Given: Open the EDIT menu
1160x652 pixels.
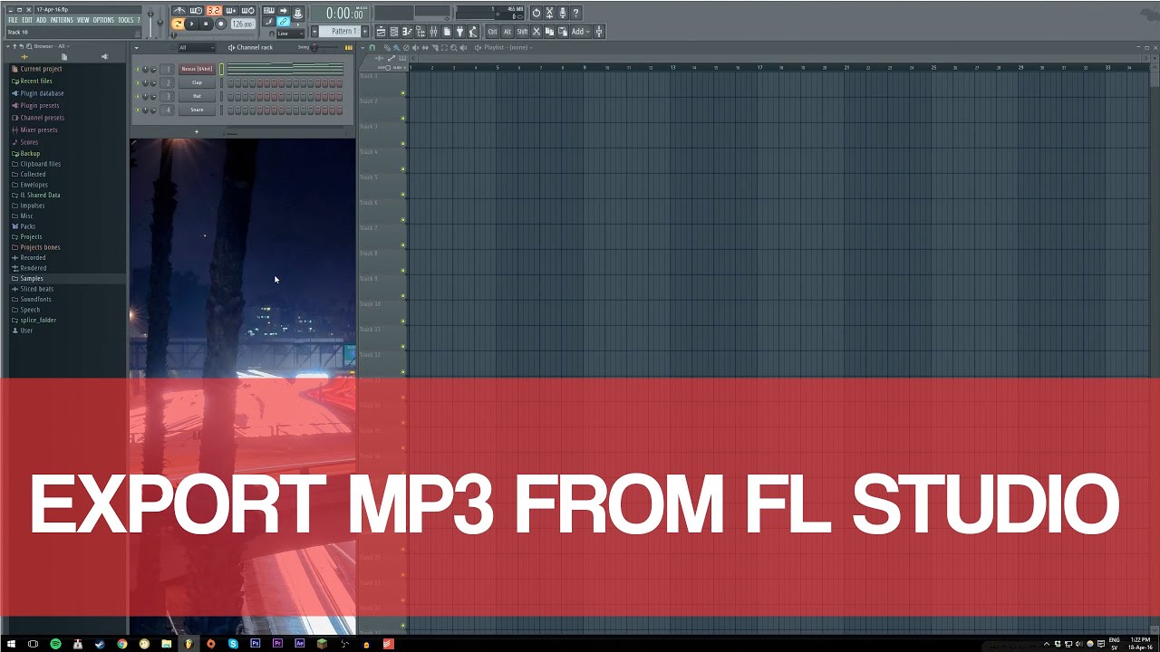Looking at the screenshot, I should coord(27,20).
